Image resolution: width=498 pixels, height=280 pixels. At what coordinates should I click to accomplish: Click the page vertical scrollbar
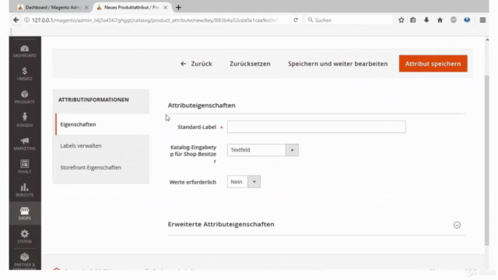(x=487, y=160)
